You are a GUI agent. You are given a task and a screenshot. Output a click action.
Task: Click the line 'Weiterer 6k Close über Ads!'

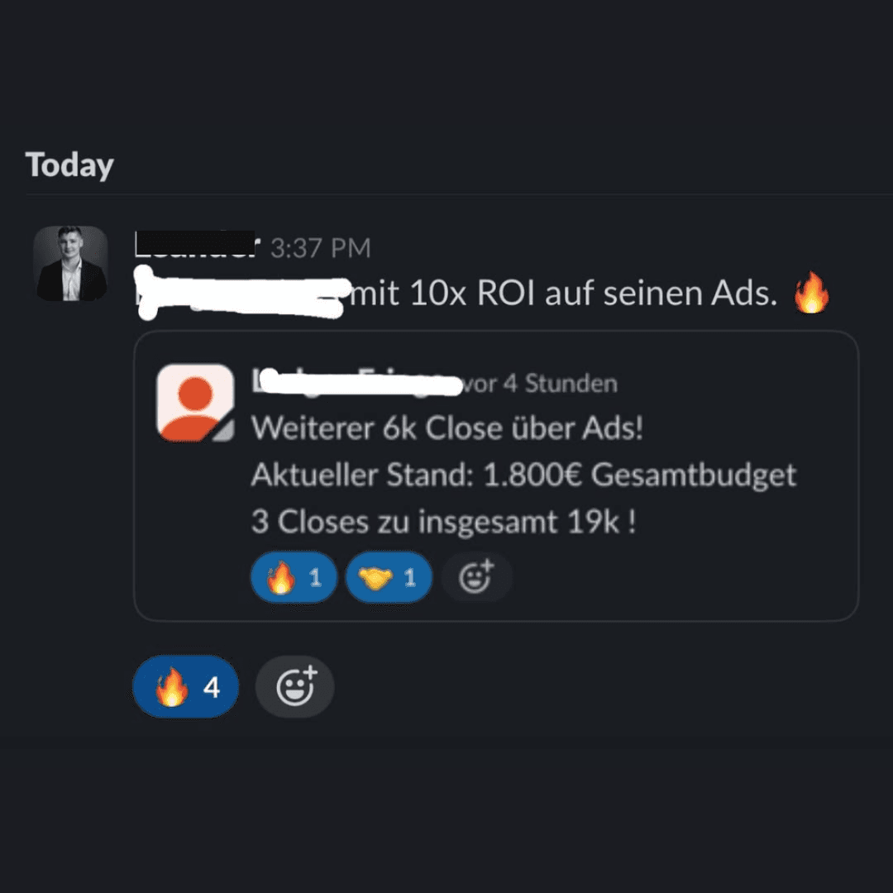point(447,427)
